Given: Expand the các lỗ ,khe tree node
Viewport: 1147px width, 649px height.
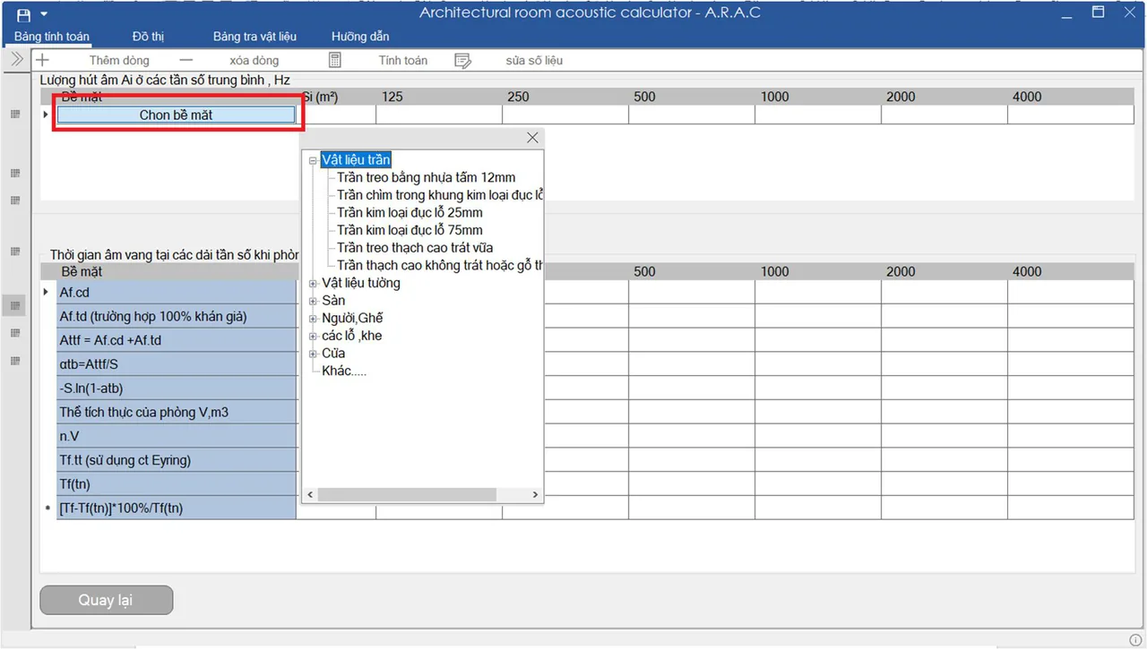Looking at the screenshot, I should pyautogui.click(x=313, y=337).
